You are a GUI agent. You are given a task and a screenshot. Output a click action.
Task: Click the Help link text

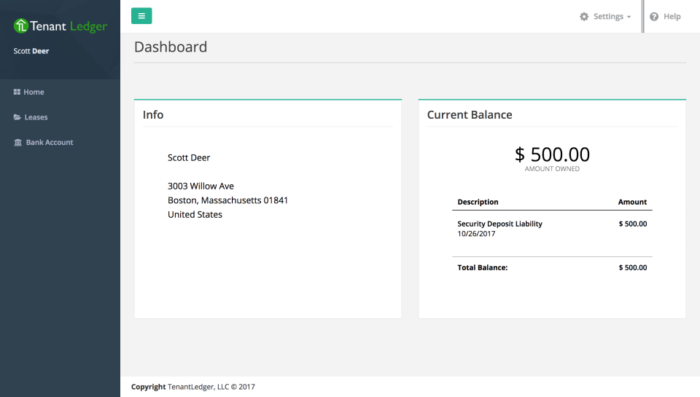[x=672, y=17]
